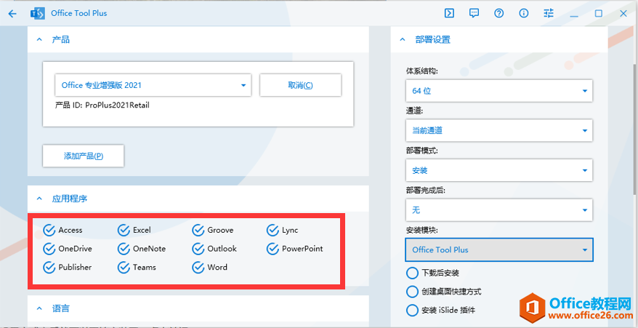Click the 体系结构 label

coord(421,71)
